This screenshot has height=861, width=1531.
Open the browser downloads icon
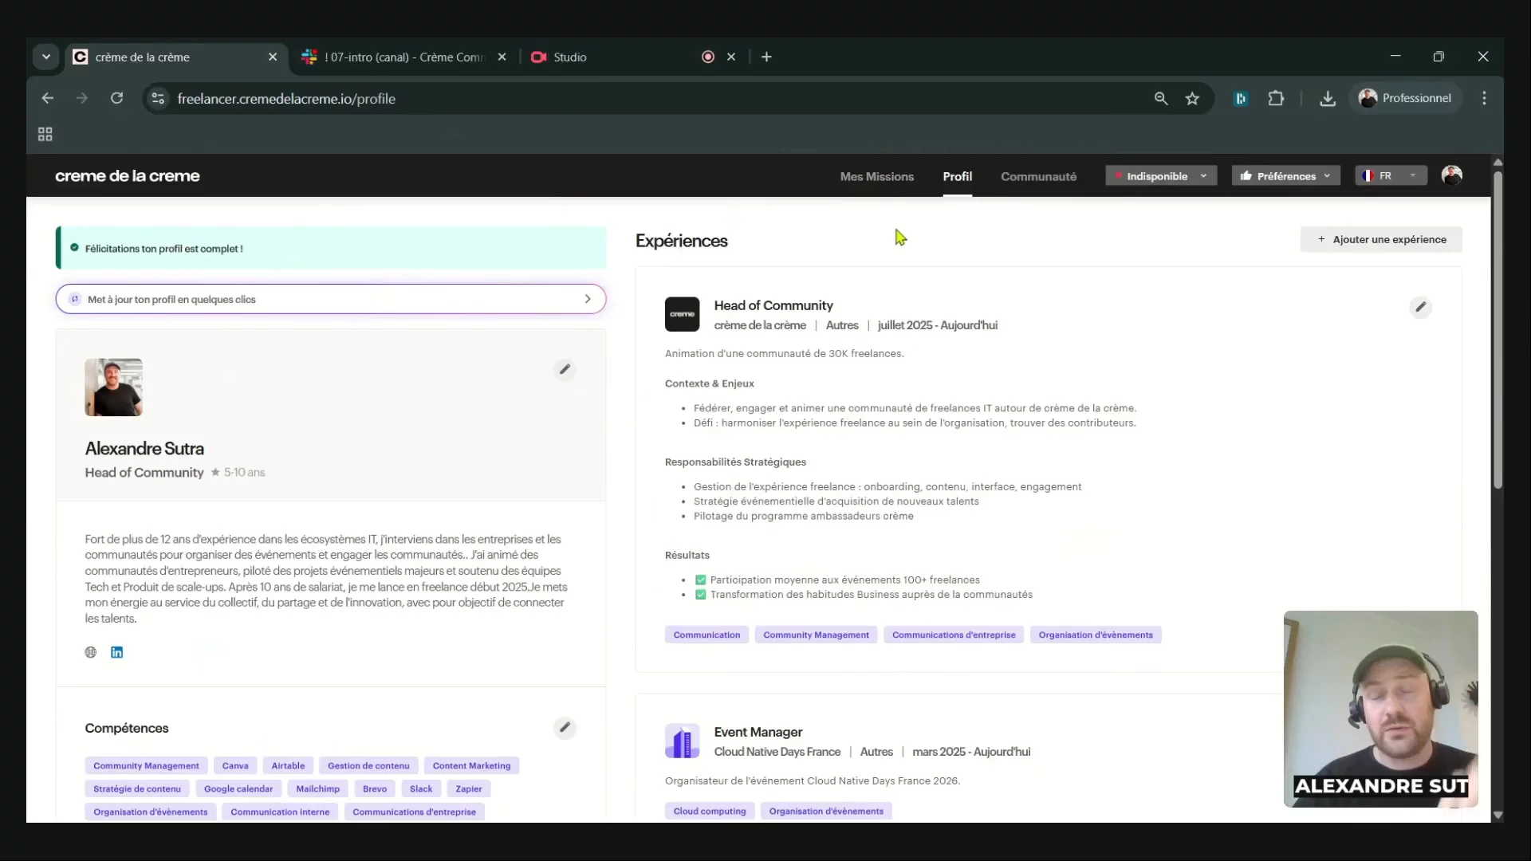[1328, 98]
